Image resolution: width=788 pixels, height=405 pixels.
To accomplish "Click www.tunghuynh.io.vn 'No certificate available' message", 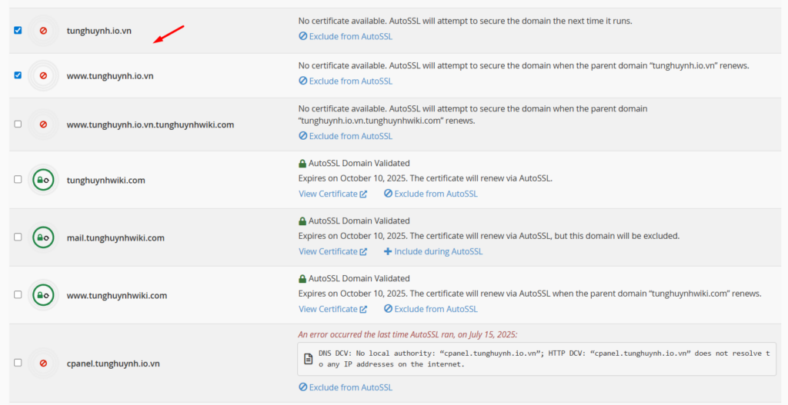I will (x=524, y=66).
